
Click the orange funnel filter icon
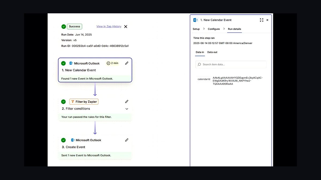click(73, 102)
